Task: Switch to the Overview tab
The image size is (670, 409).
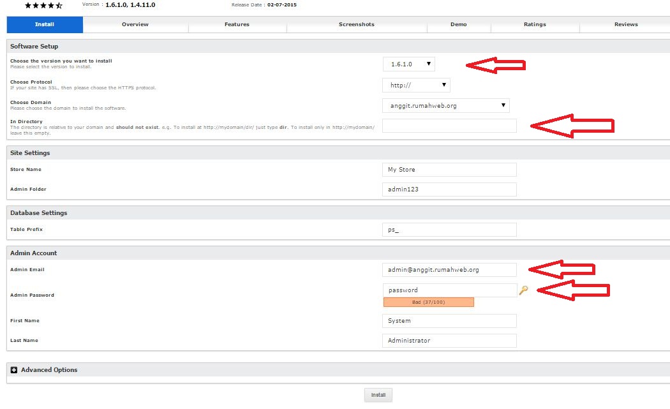Action: [x=135, y=24]
